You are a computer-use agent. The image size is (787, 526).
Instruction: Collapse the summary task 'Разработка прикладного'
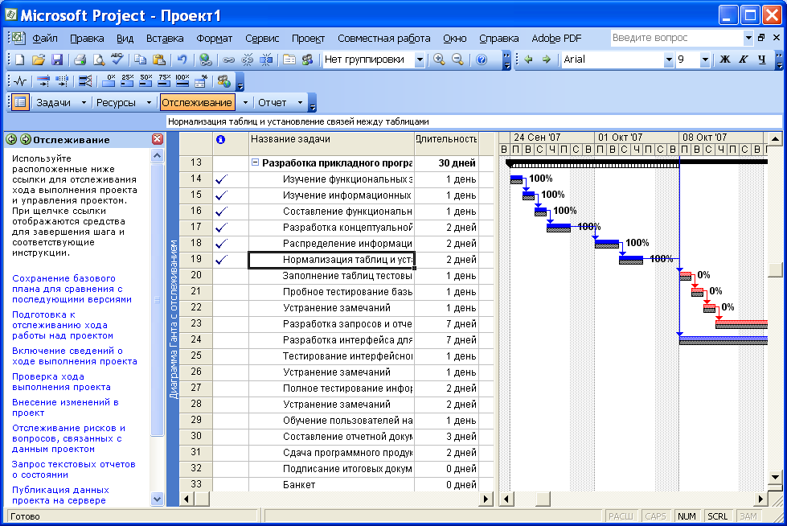coord(255,162)
